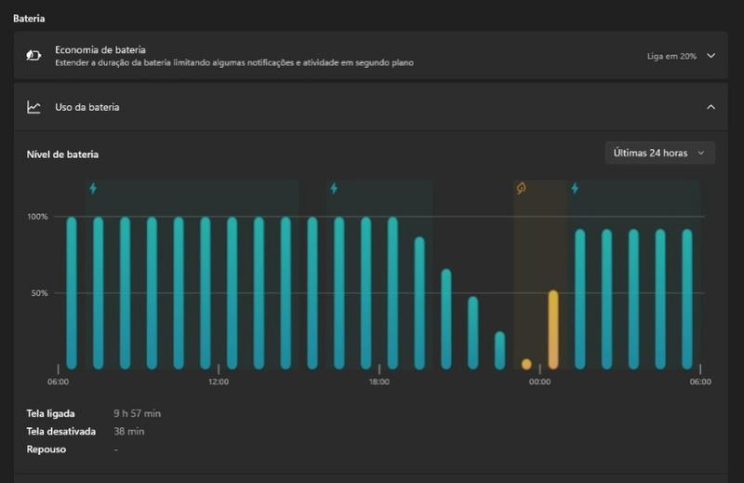
Task: Click the rightmost lightning charging icon above the chart
Action: point(575,188)
